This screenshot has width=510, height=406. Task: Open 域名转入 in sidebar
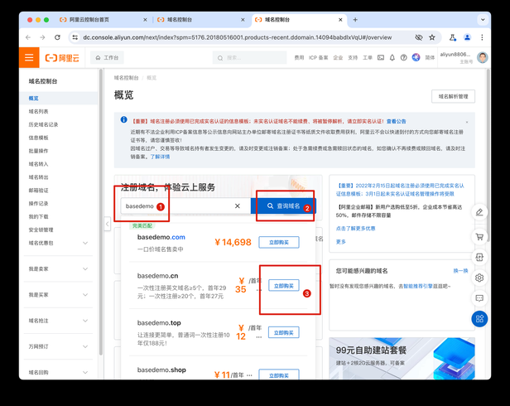coord(38,164)
